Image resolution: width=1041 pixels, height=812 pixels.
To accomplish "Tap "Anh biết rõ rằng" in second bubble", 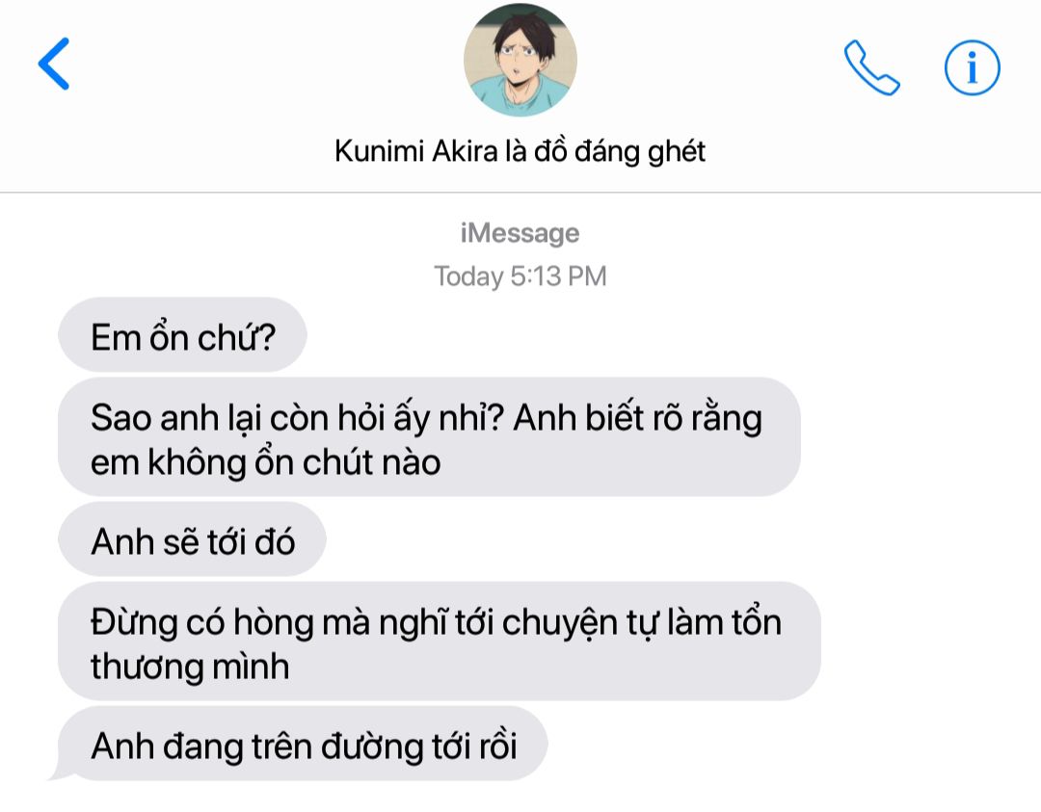I will (637, 419).
